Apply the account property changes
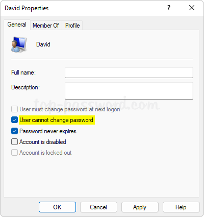Viewport: 204px width, 217px height. pos(140,207)
